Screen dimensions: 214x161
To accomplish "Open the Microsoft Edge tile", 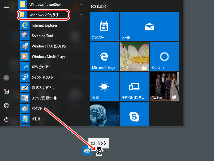I will pos(104,57).
